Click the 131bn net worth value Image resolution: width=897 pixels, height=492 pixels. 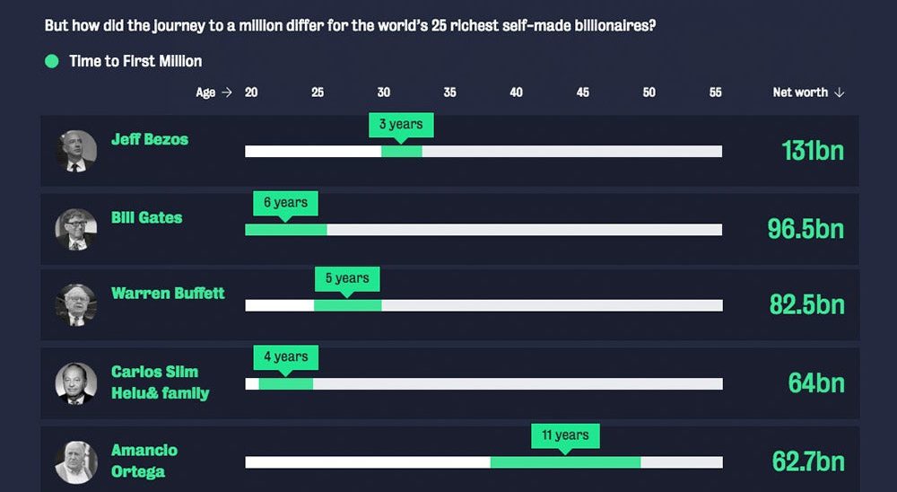point(813,151)
